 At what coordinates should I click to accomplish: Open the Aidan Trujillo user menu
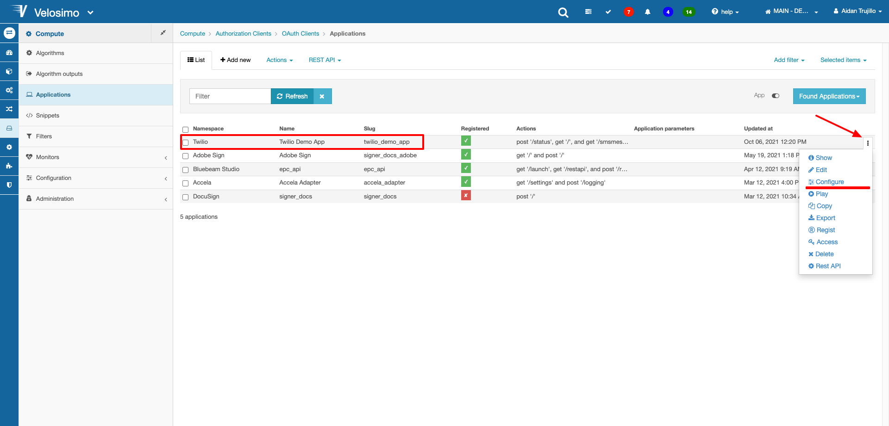point(858,11)
